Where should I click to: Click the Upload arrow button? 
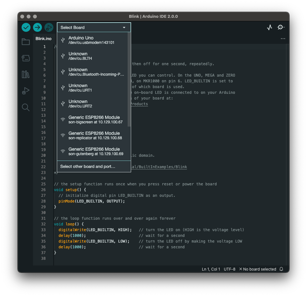tap(37, 27)
